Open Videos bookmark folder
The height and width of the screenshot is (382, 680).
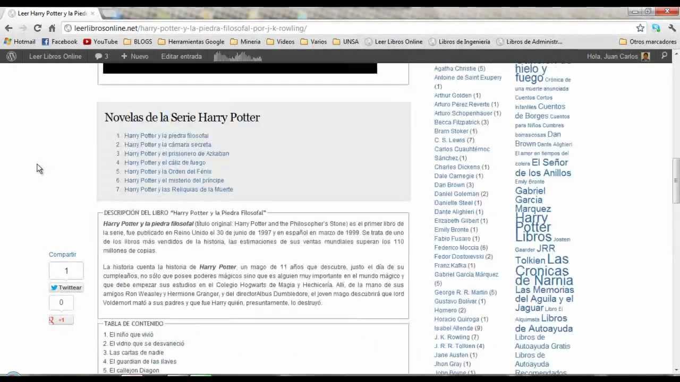[x=280, y=41]
